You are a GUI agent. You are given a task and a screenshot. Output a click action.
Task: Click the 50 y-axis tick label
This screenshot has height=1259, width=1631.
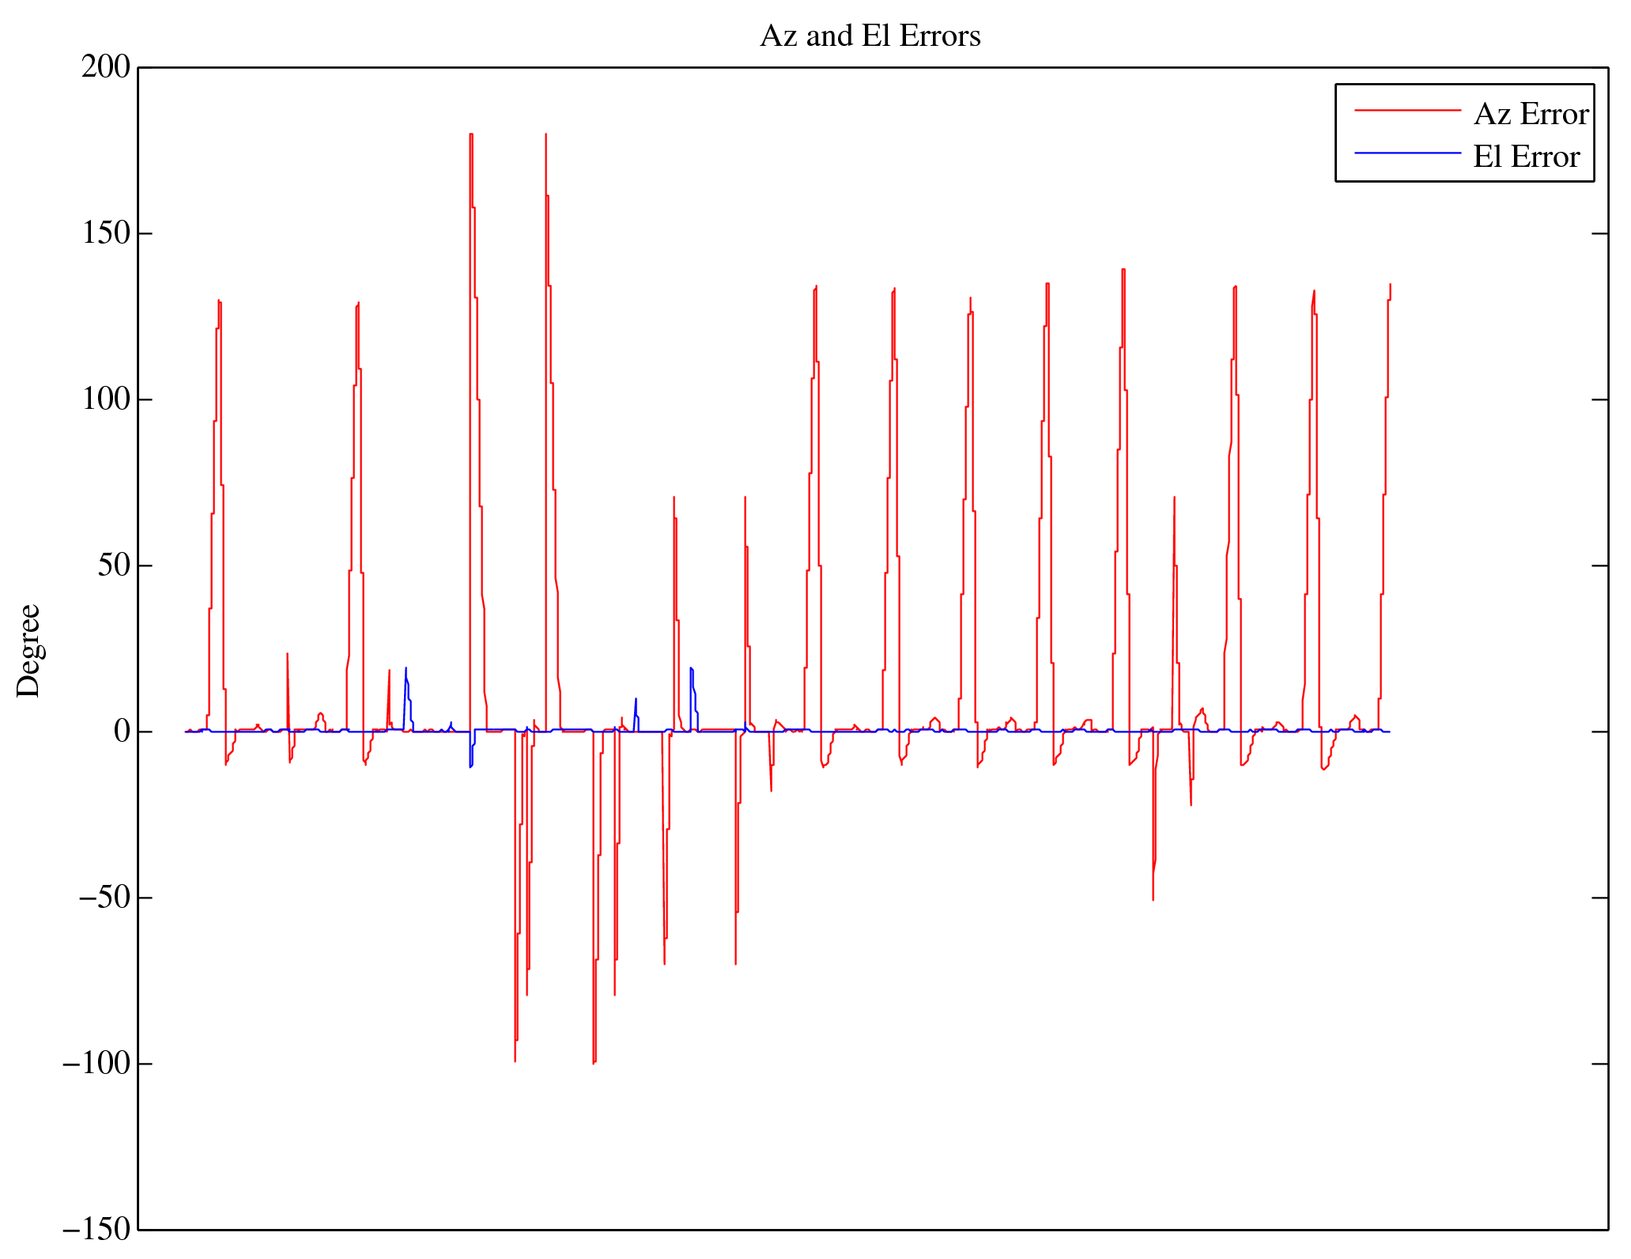tap(114, 565)
